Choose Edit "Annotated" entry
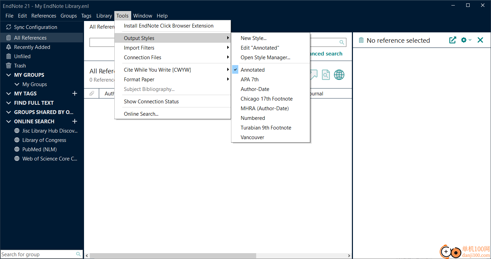Viewport: 491px width, 259px height. (271, 48)
